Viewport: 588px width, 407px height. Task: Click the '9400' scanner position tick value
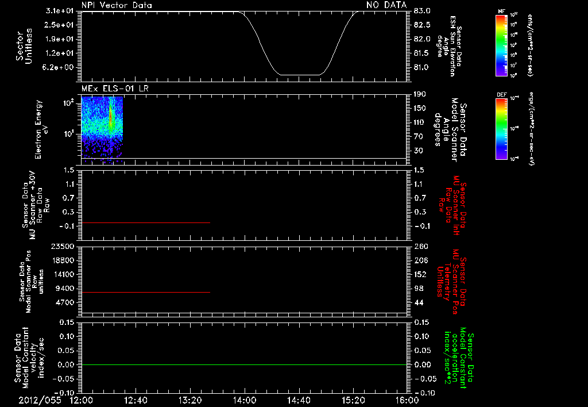[x=65, y=289]
